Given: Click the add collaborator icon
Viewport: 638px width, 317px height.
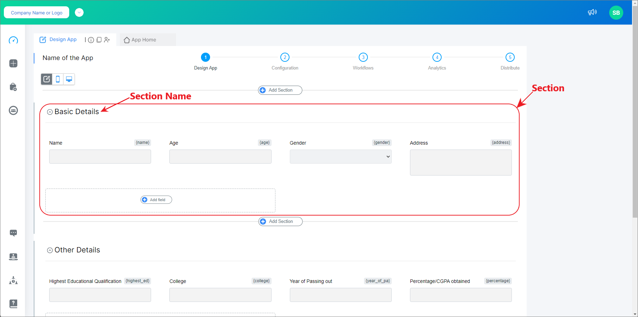Looking at the screenshot, I should pos(107,40).
